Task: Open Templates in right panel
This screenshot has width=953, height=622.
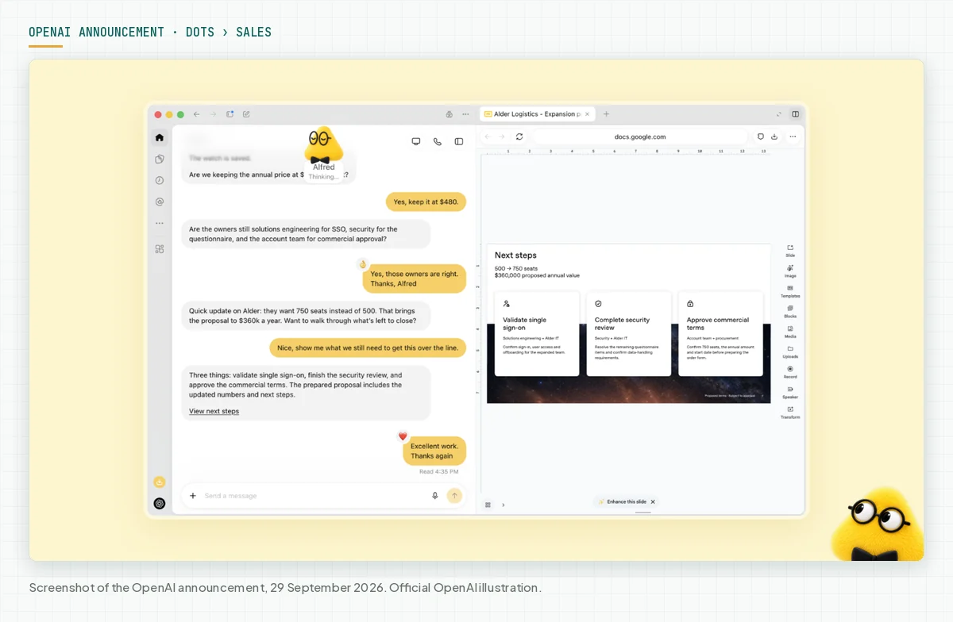Action: point(790,291)
